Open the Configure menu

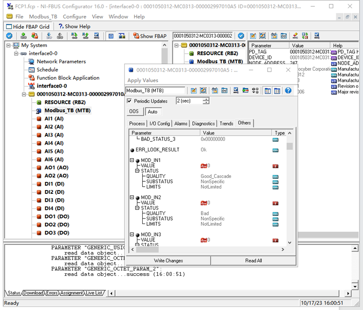(x=75, y=16)
